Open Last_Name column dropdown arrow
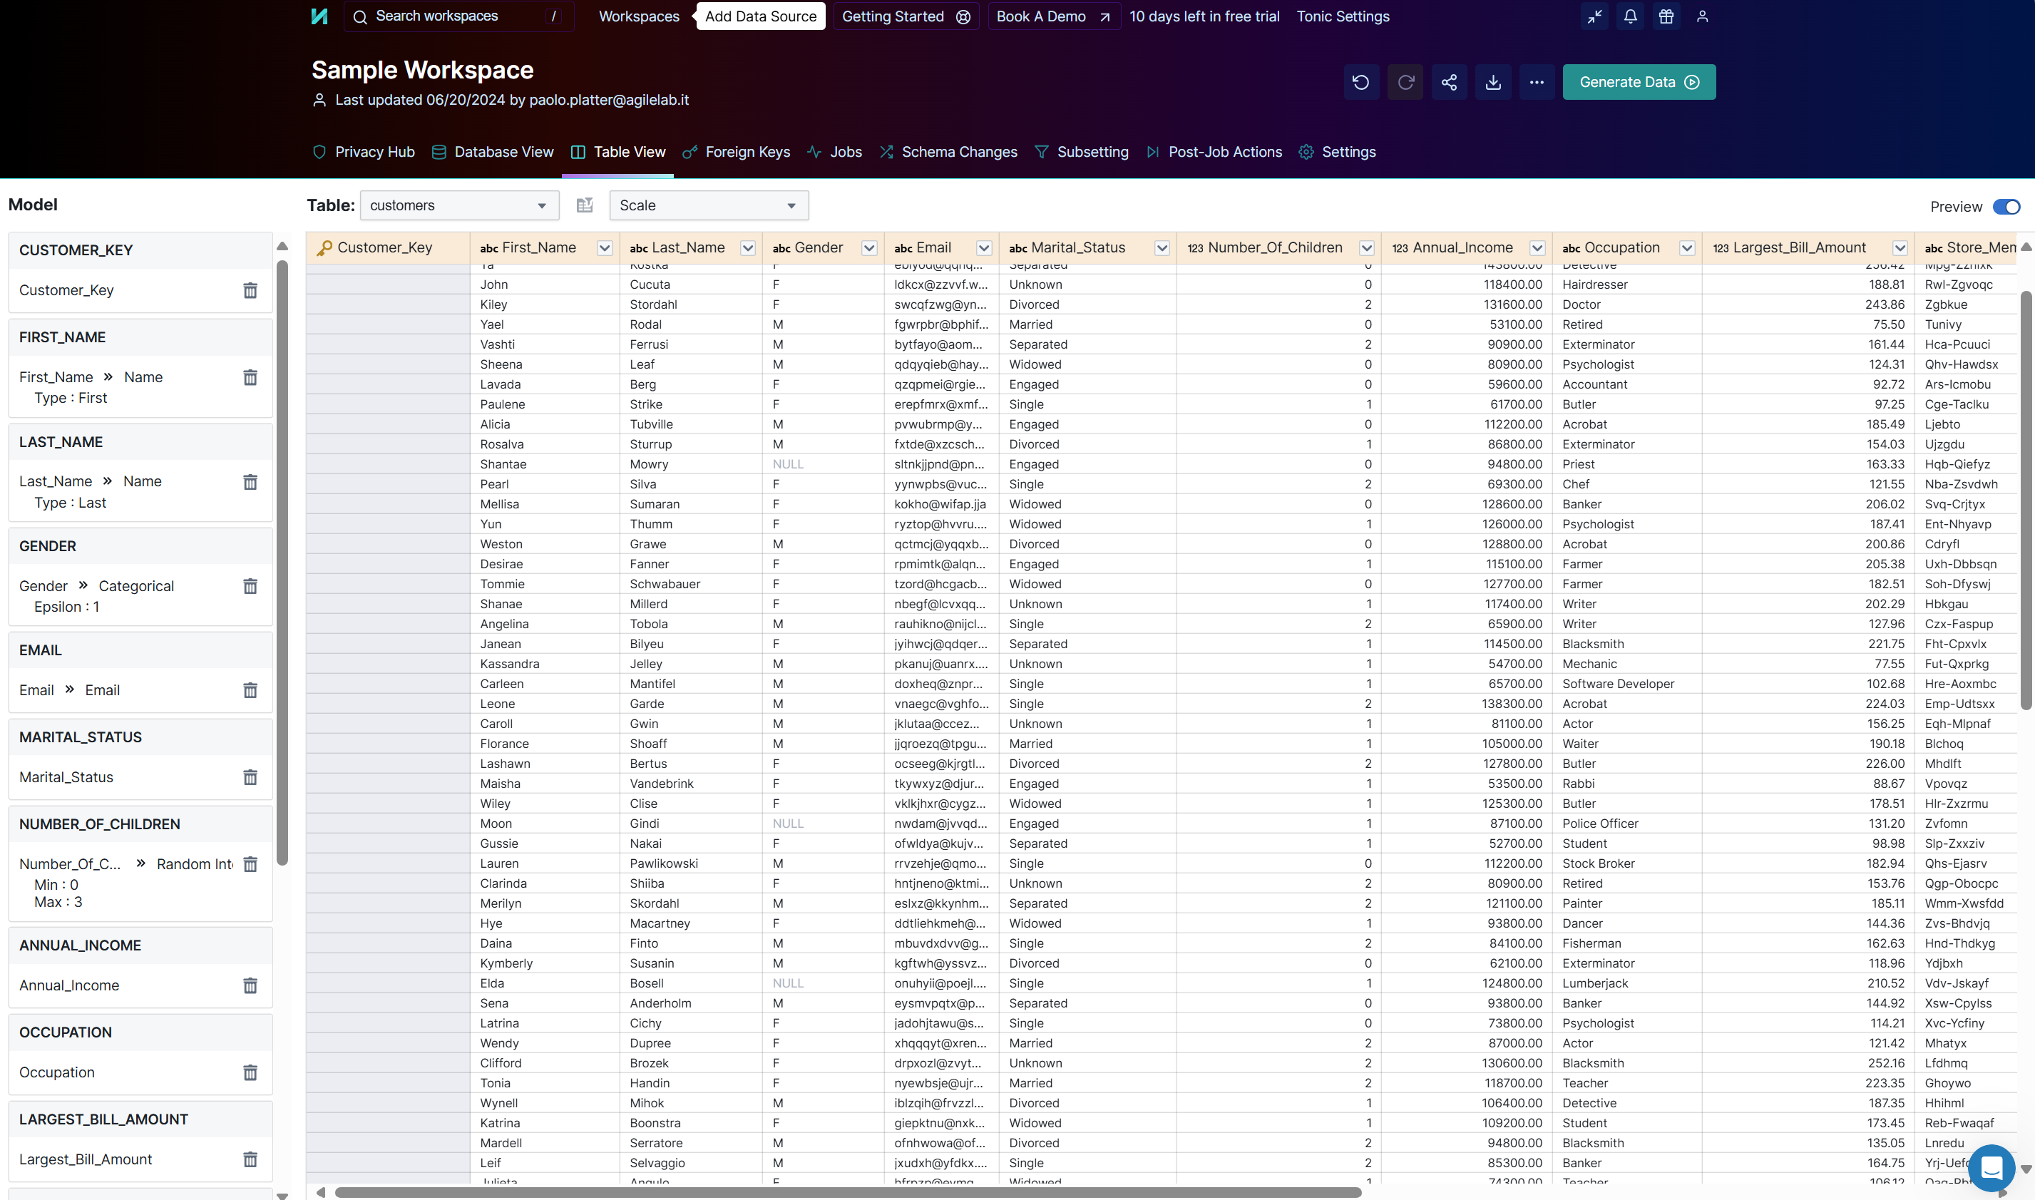Screen dimensions: 2035x1200 748,248
